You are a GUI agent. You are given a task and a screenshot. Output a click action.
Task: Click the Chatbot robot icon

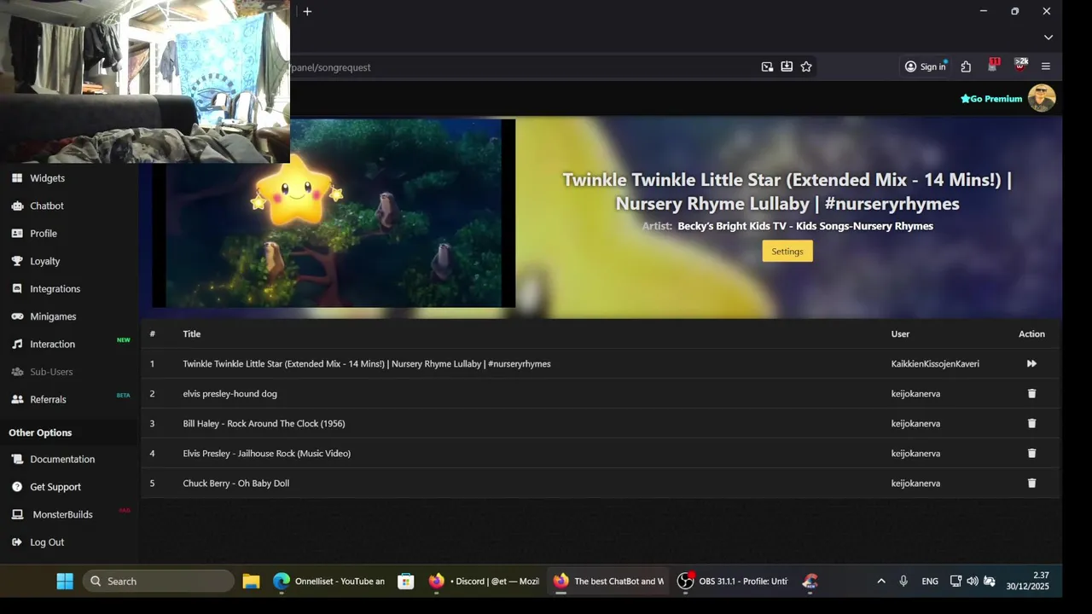point(17,206)
